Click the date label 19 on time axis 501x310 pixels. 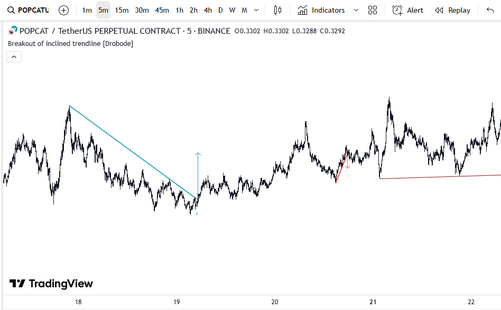[x=177, y=302]
